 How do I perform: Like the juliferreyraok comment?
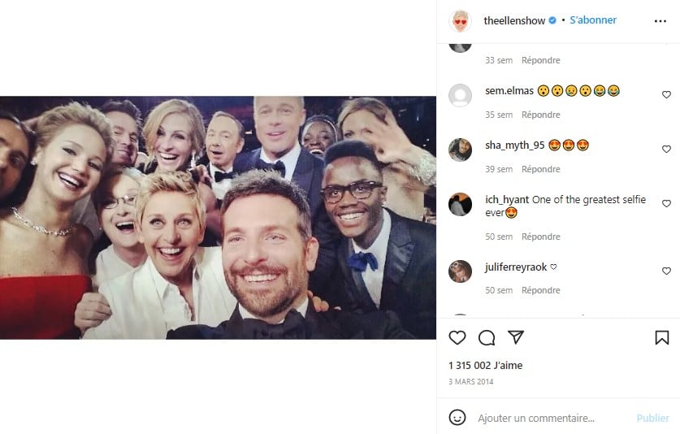[666, 271]
